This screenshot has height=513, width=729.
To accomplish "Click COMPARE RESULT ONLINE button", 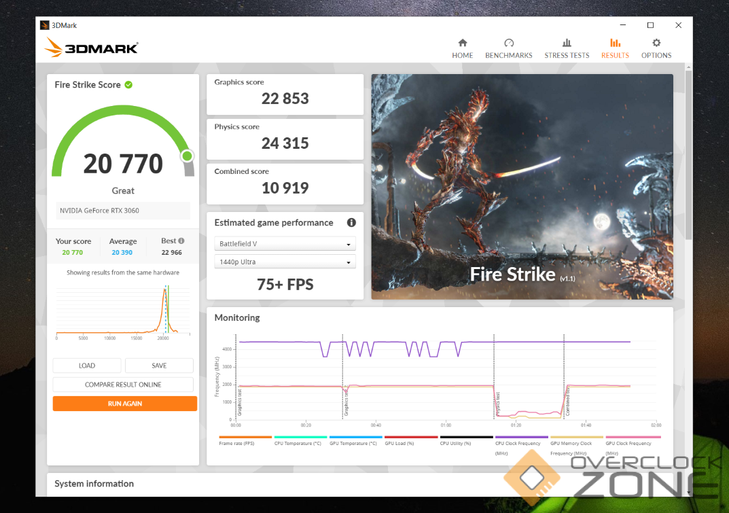I will [123, 385].
